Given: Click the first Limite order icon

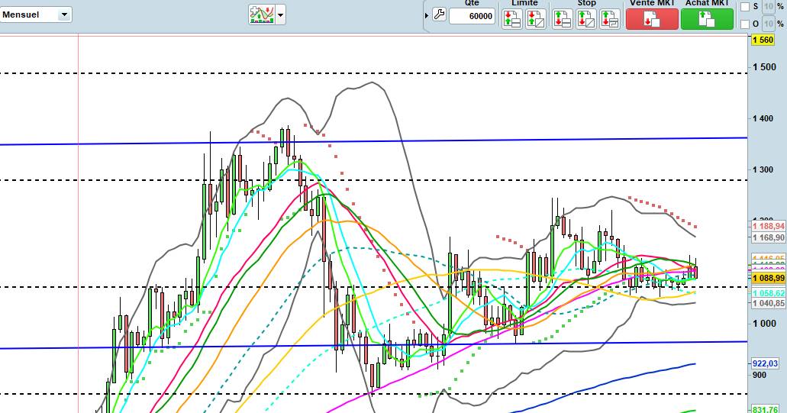Looking at the screenshot, I should coord(511,19).
